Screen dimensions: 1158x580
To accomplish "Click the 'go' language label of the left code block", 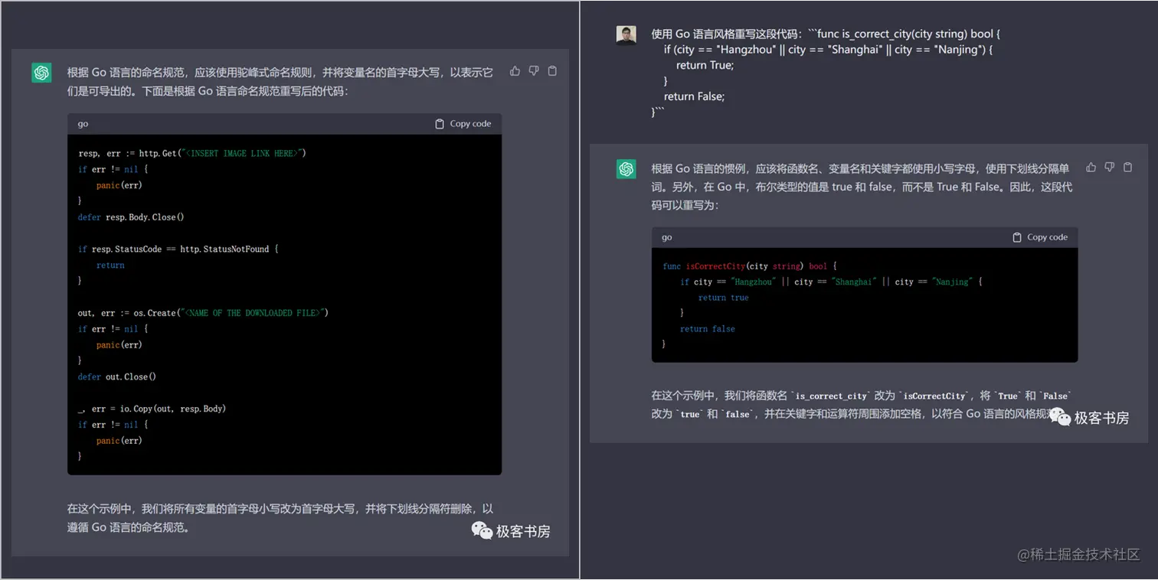I will tap(83, 124).
